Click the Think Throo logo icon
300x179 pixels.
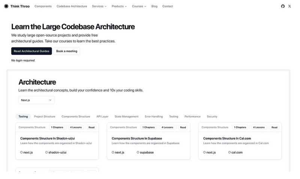6,6
